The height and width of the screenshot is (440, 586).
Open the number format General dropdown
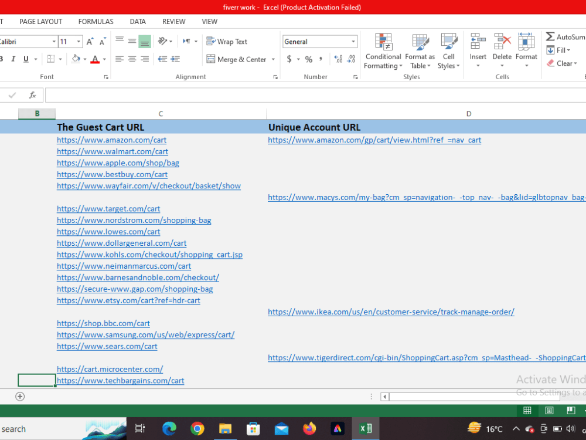[x=353, y=42]
